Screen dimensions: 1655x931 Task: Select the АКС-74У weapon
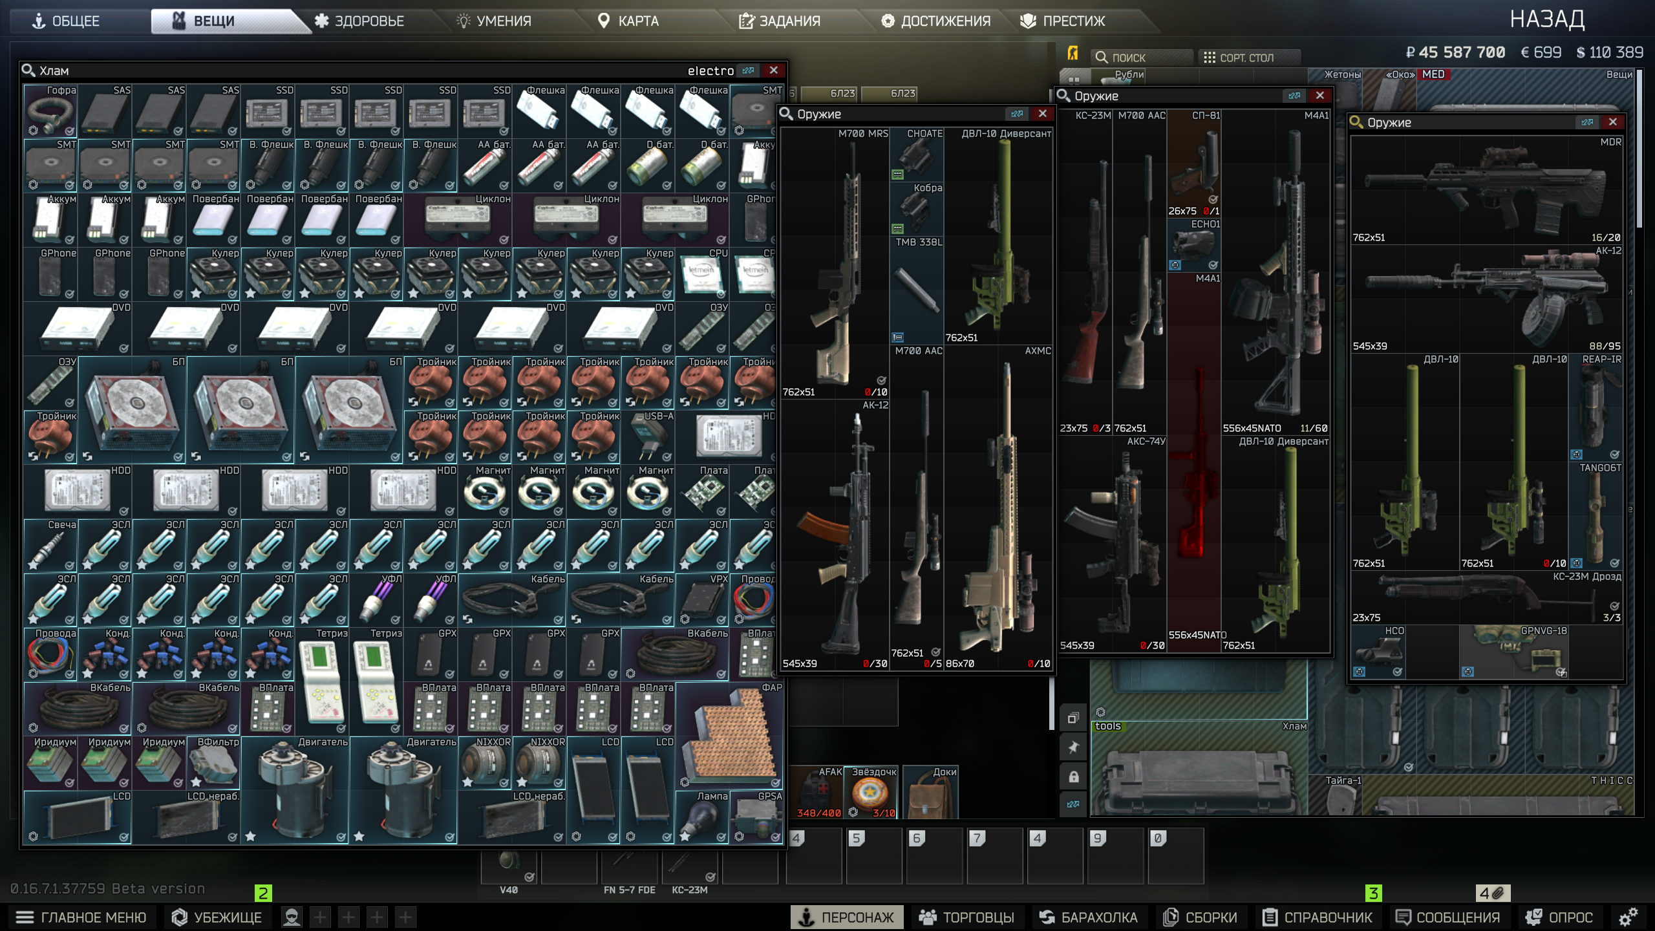1113,544
